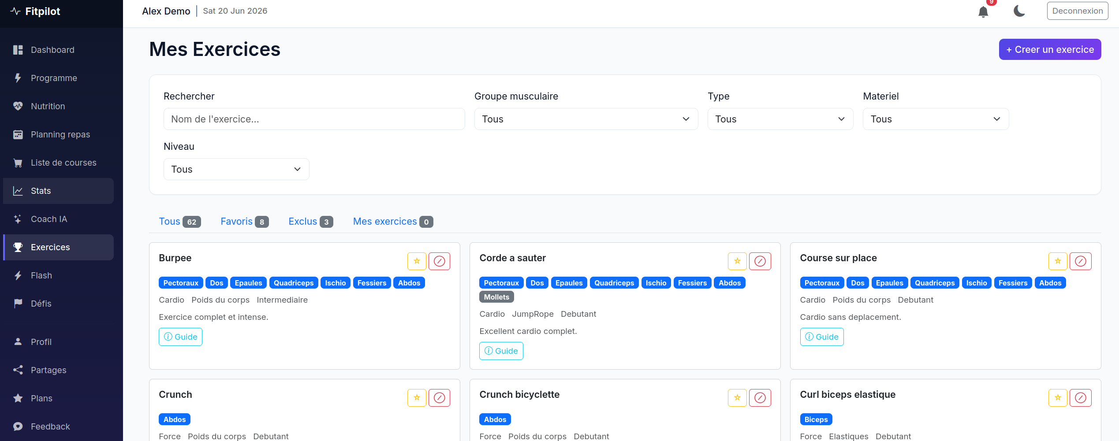Star the Curl biceps elastique exercise
The image size is (1119, 441).
pyautogui.click(x=1058, y=398)
